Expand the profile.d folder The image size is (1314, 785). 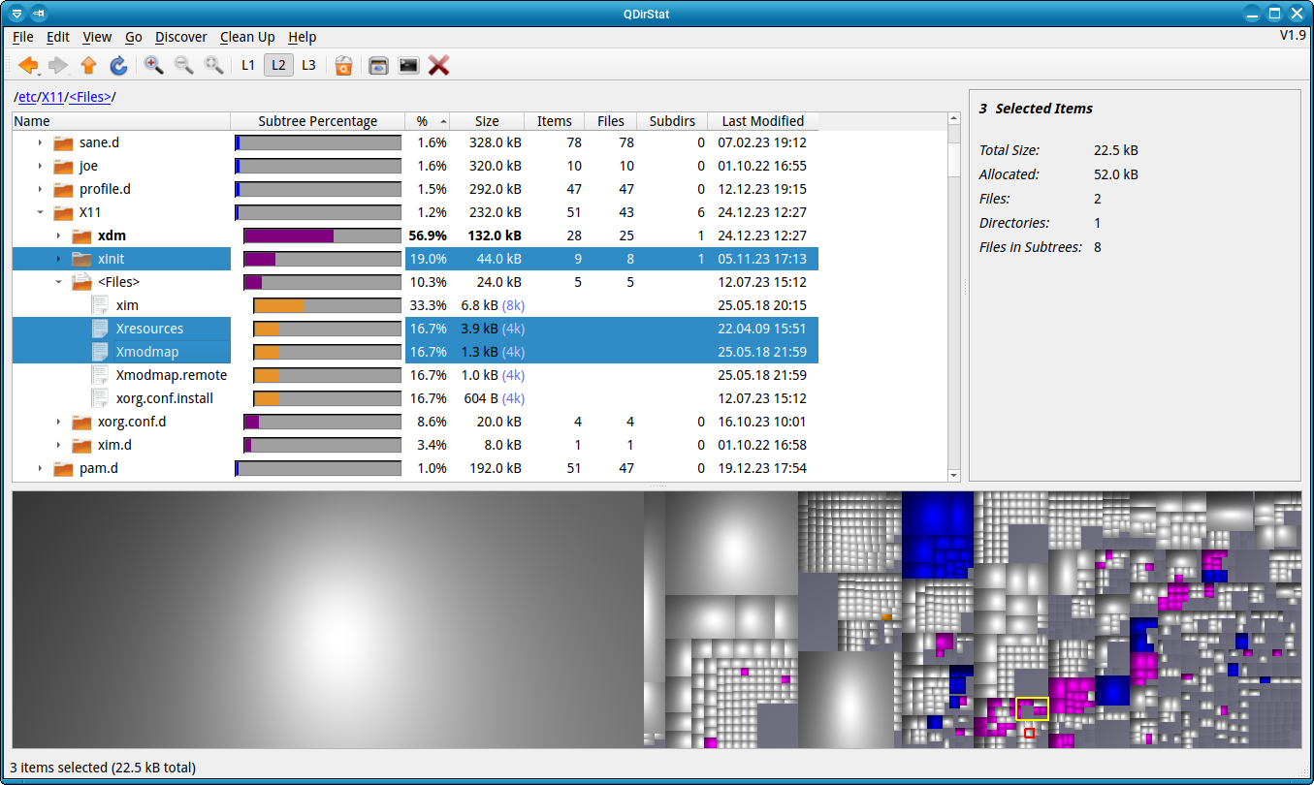tap(40, 189)
